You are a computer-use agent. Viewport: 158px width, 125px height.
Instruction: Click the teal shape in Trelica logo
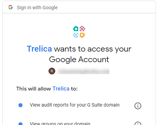pyautogui.click(x=76, y=29)
